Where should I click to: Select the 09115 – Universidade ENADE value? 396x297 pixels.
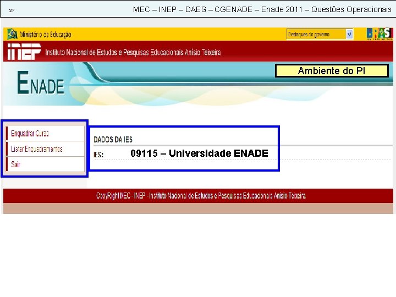(199, 153)
